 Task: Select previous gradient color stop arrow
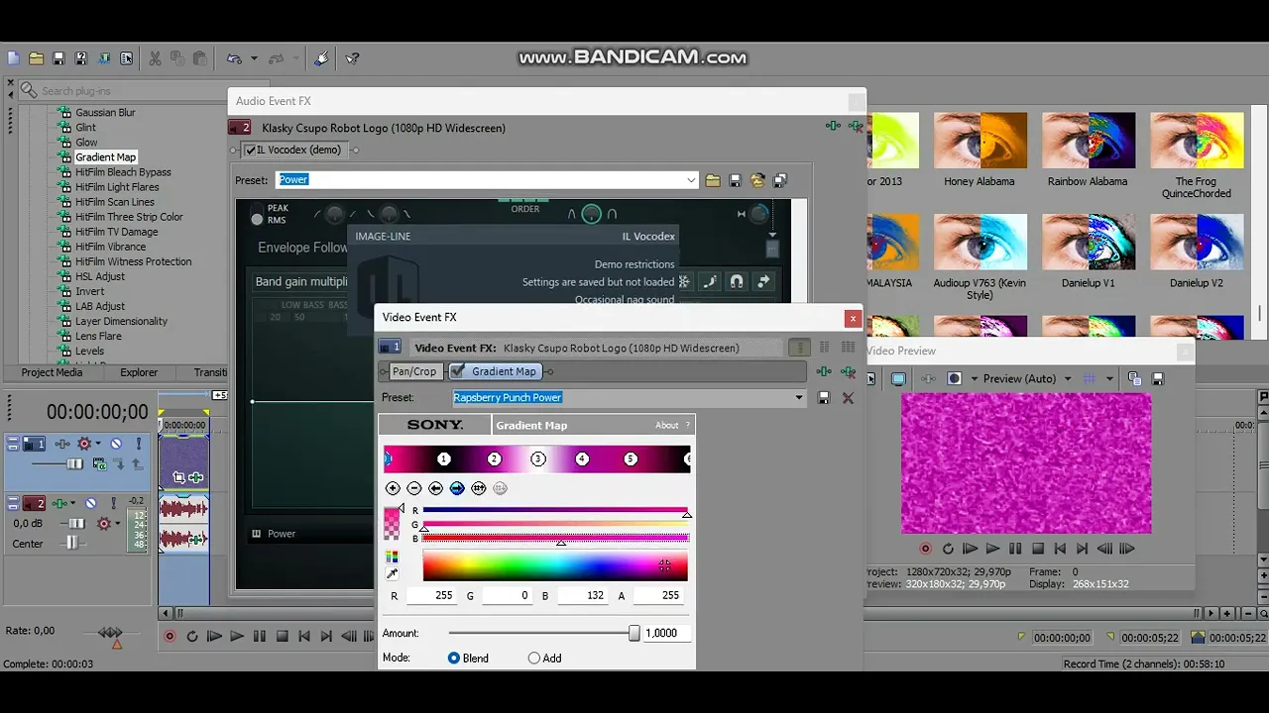click(435, 488)
